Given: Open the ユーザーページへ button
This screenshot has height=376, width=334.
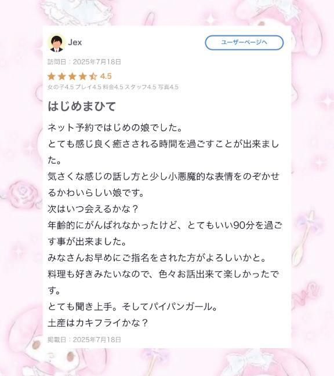Looking at the screenshot, I should pyautogui.click(x=244, y=42).
